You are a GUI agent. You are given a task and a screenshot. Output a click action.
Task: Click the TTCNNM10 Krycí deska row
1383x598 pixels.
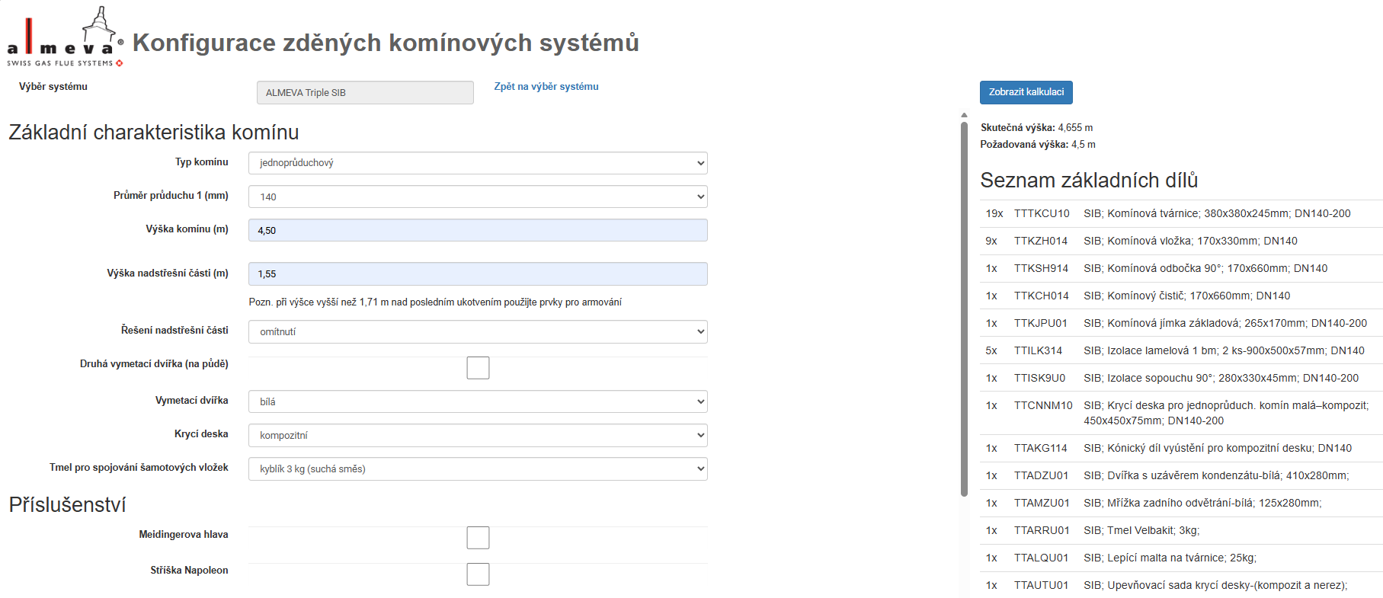pos(1181,413)
